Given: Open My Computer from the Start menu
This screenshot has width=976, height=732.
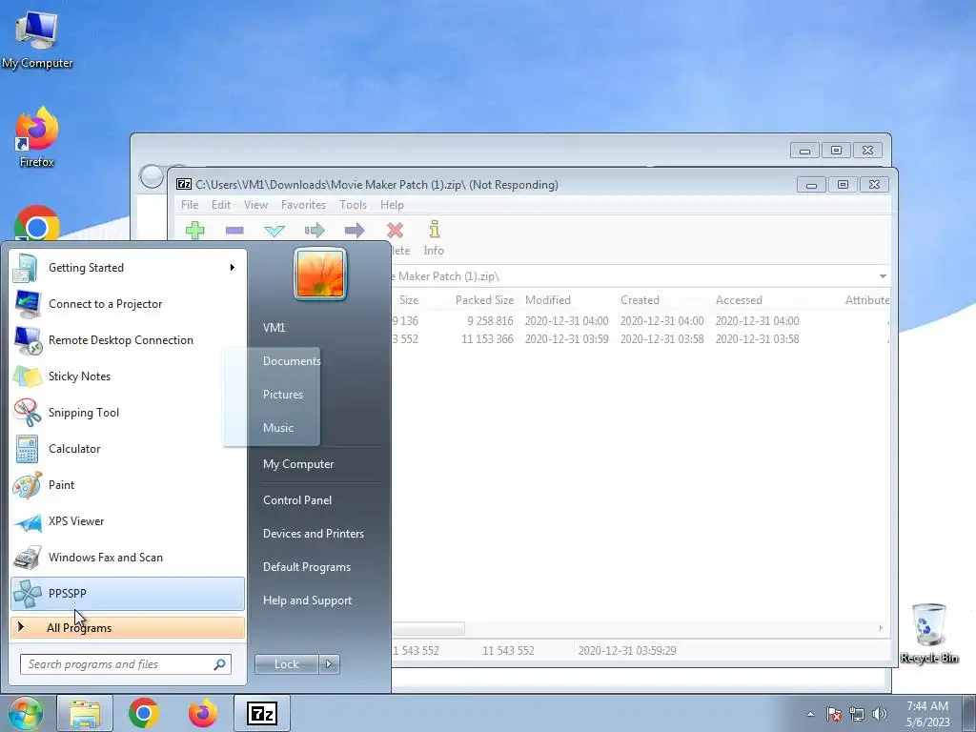Looking at the screenshot, I should [x=298, y=464].
